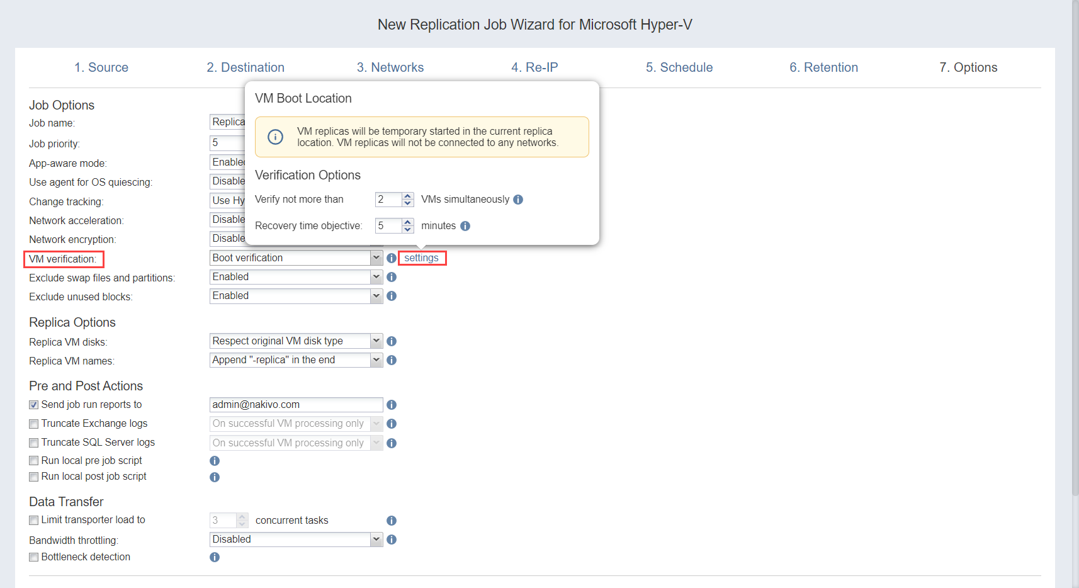Screen dimensions: 1079x588
Task: Open the VM verification dropdown
Action: (376, 258)
